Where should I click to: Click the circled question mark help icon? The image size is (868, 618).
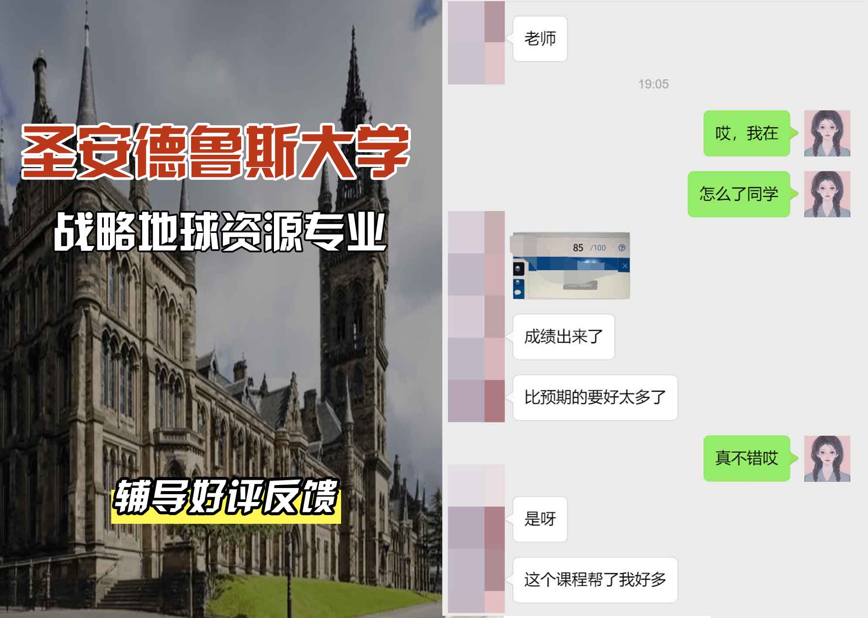click(623, 249)
